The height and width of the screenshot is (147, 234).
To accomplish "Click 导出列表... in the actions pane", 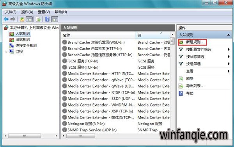I will pyautogui.click(x=195, y=86).
